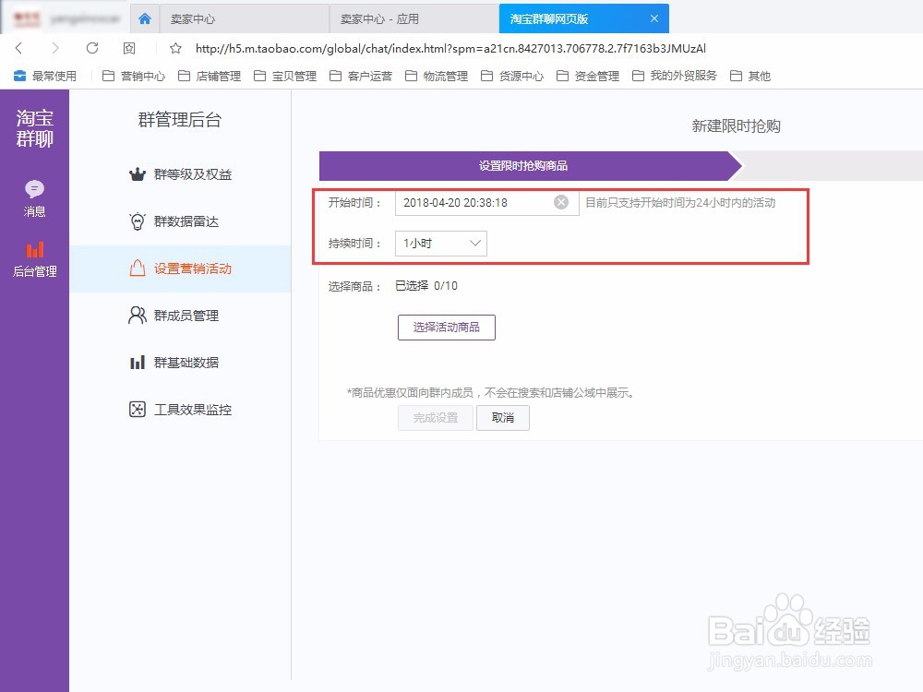The width and height of the screenshot is (923, 692).
Task: Select crown icon beside 群等级及权益
Action: tap(138, 173)
